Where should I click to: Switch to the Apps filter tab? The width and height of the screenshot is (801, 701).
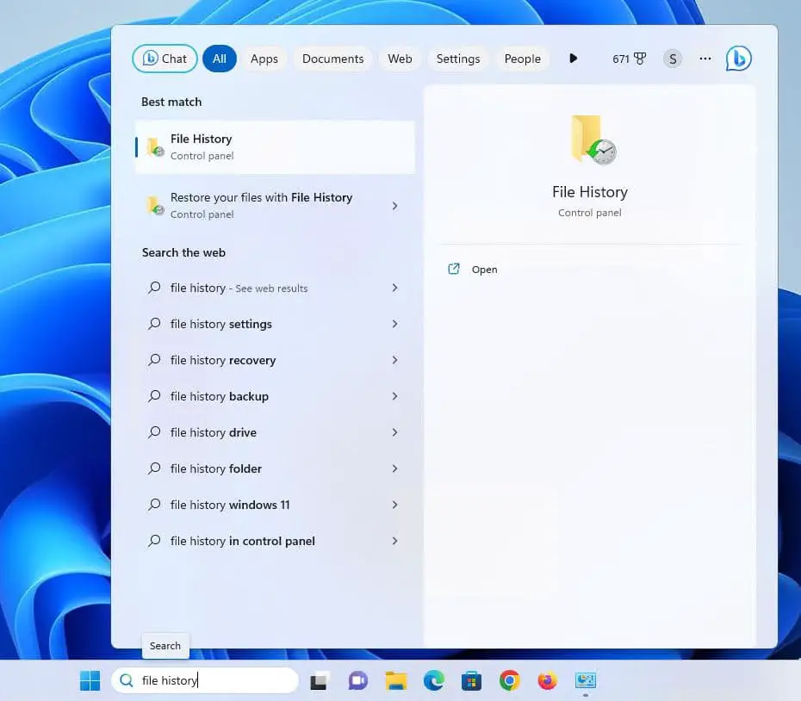coord(264,59)
